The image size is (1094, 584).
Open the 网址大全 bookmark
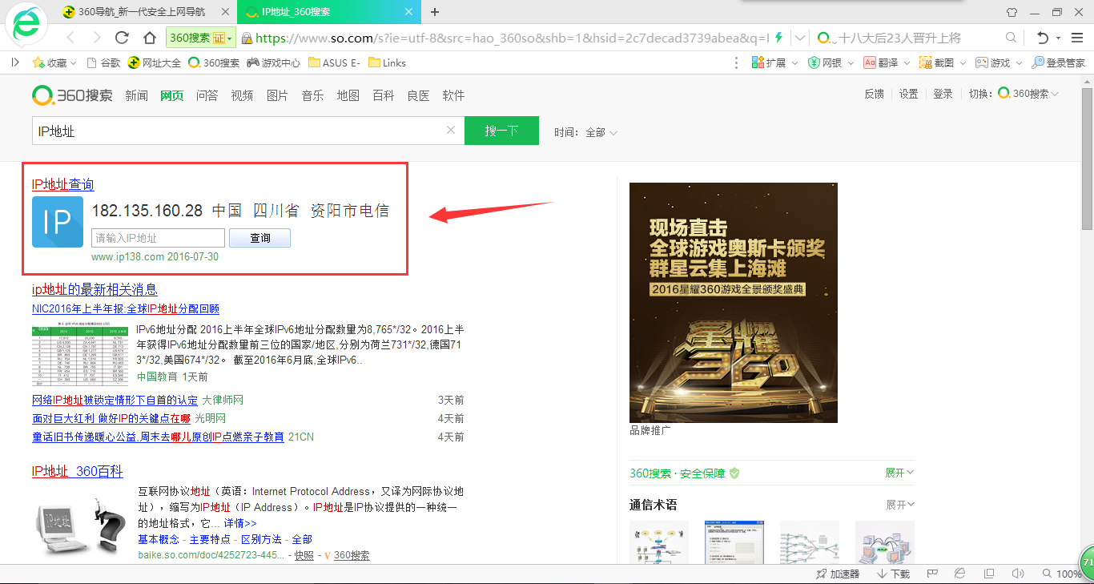[x=155, y=62]
